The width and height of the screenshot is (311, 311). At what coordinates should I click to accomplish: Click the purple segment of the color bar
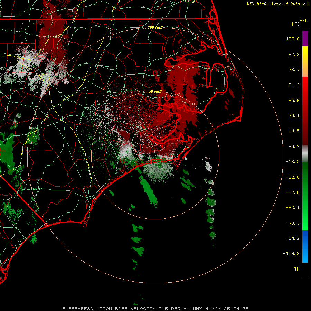click(305, 38)
